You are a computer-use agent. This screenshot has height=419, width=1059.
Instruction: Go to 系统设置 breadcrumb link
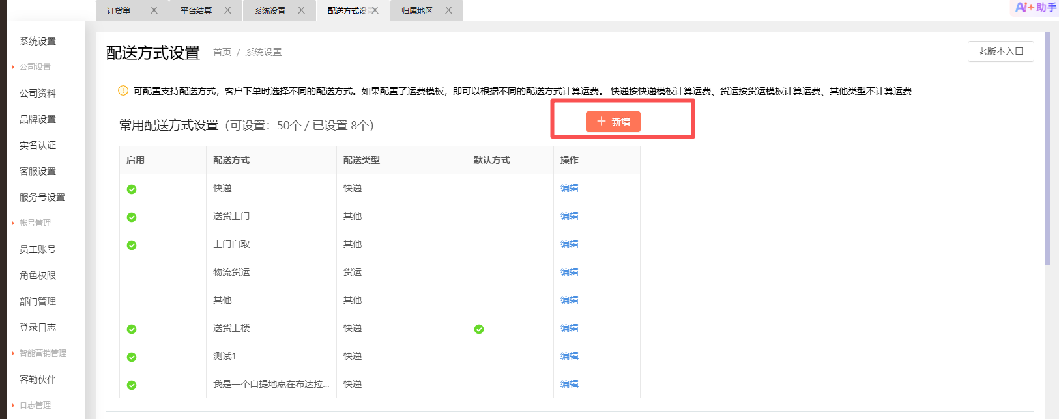pyautogui.click(x=263, y=52)
